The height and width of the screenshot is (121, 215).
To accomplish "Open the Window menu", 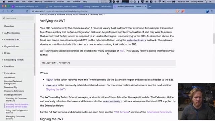I will tap(77, 2).
